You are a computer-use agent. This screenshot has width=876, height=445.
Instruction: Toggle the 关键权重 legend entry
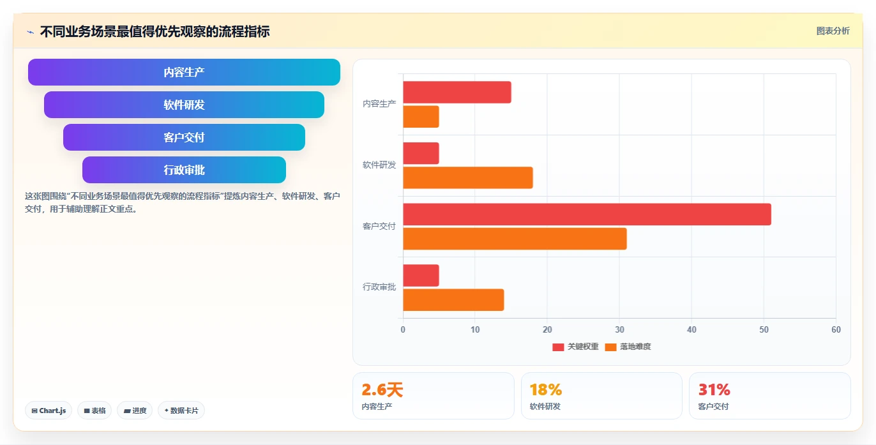tap(575, 347)
